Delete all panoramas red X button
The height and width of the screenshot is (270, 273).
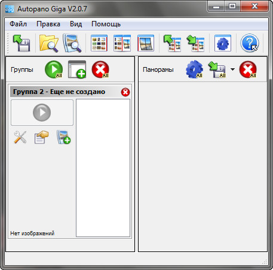click(248, 69)
